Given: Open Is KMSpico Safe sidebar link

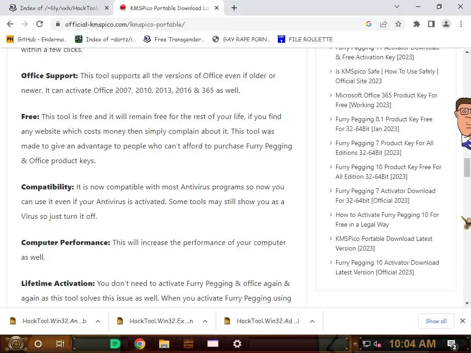Looking at the screenshot, I should click(386, 76).
